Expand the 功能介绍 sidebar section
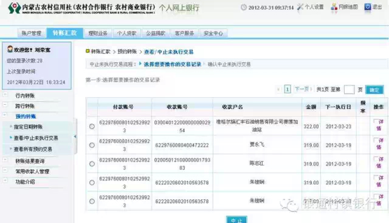Screen dimensions: 389x223 5,181
